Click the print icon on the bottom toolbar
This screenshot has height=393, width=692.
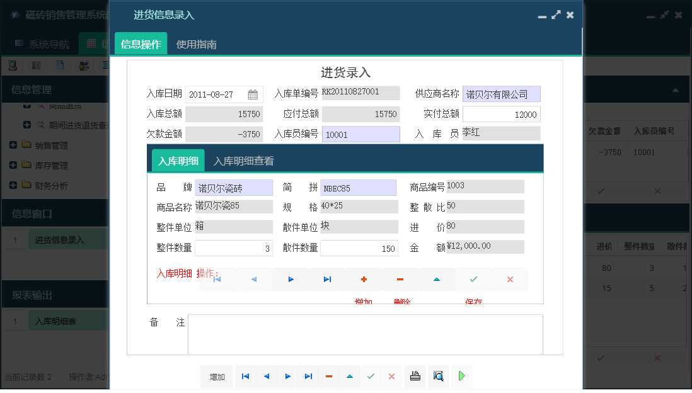[415, 376]
